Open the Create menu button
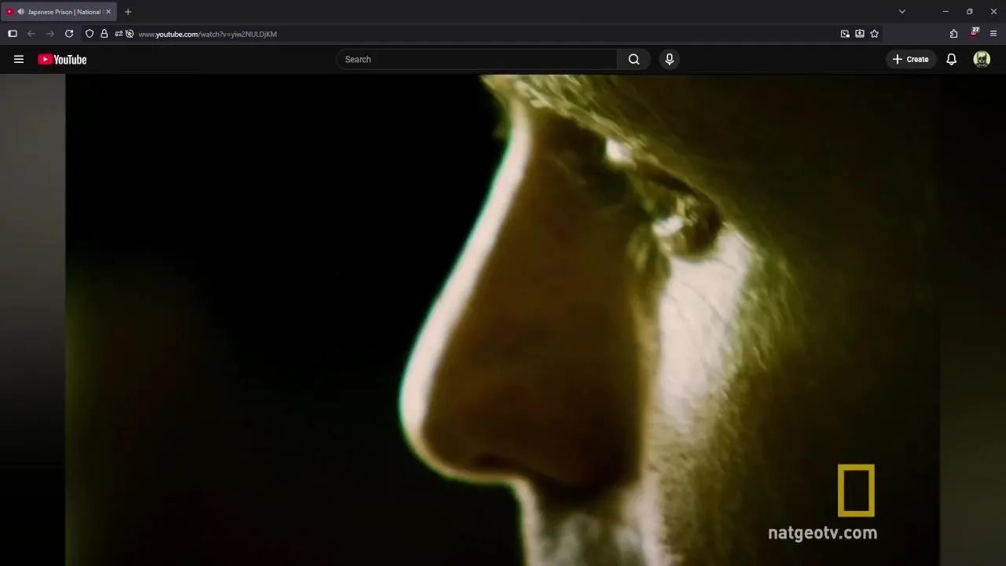Viewport: 1006px width, 566px height. click(911, 59)
